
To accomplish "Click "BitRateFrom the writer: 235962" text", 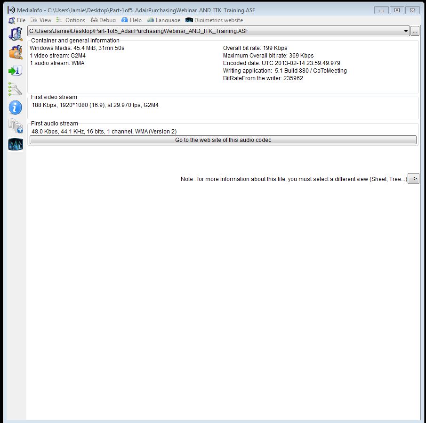I will (263, 78).
